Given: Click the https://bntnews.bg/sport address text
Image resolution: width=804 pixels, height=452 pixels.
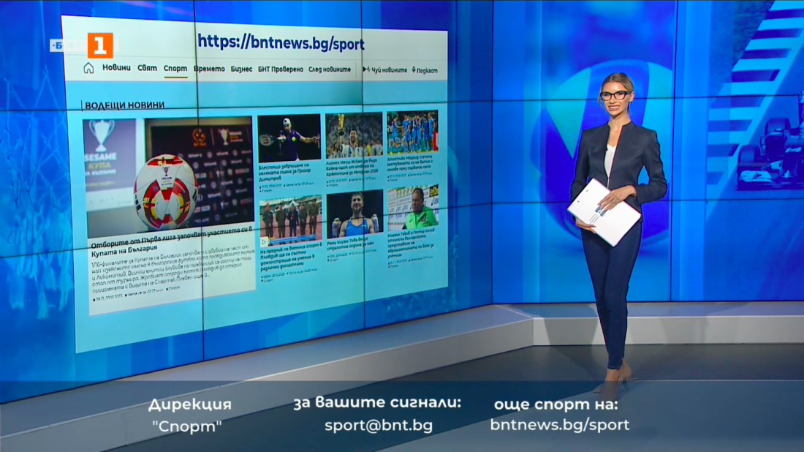Looking at the screenshot, I should coord(281,42).
